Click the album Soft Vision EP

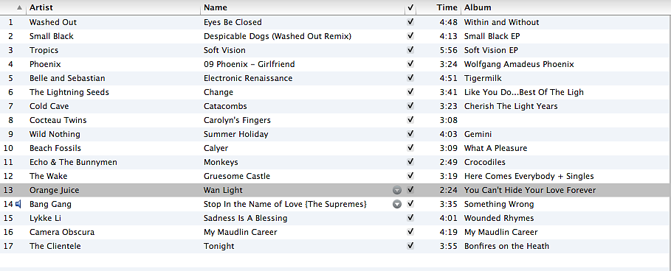(492, 50)
